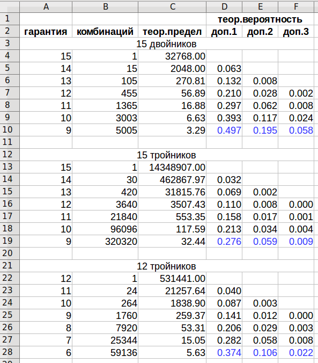
Task: Select column C header
Action: [x=172, y=7]
